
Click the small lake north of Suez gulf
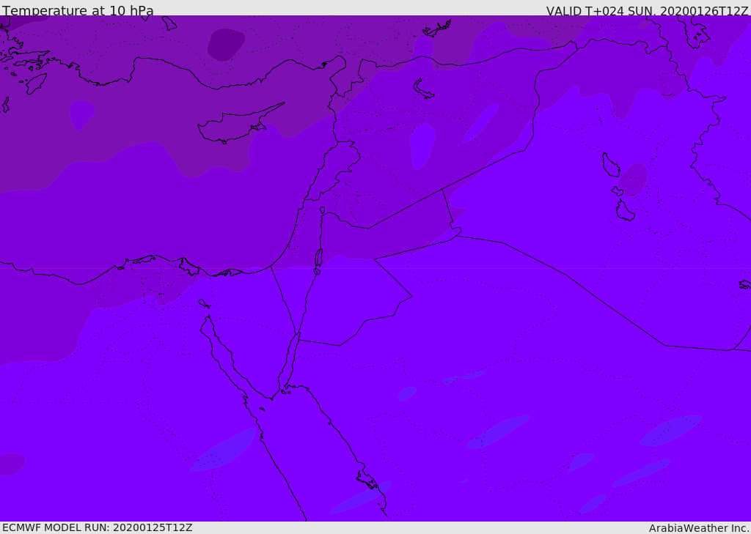click(204, 303)
